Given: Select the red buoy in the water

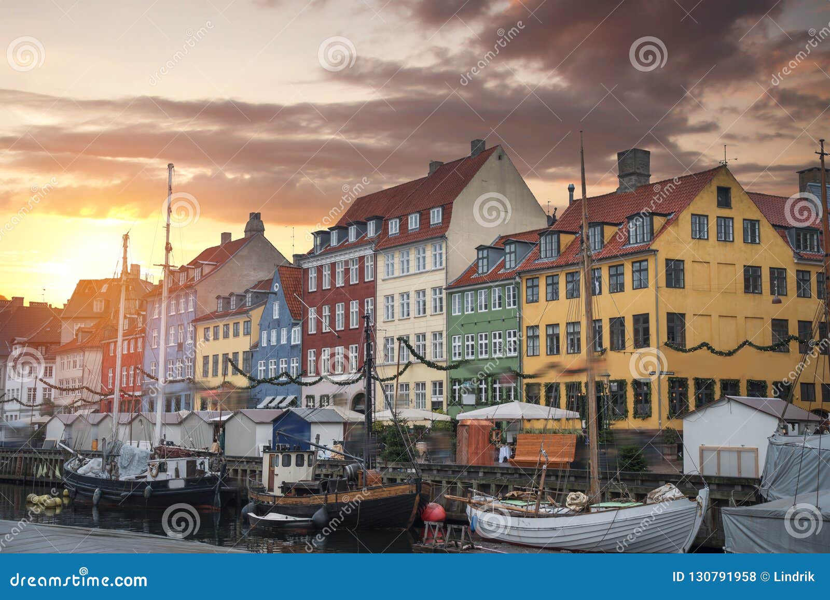Looking at the screenshot, I should coord(435,513).
